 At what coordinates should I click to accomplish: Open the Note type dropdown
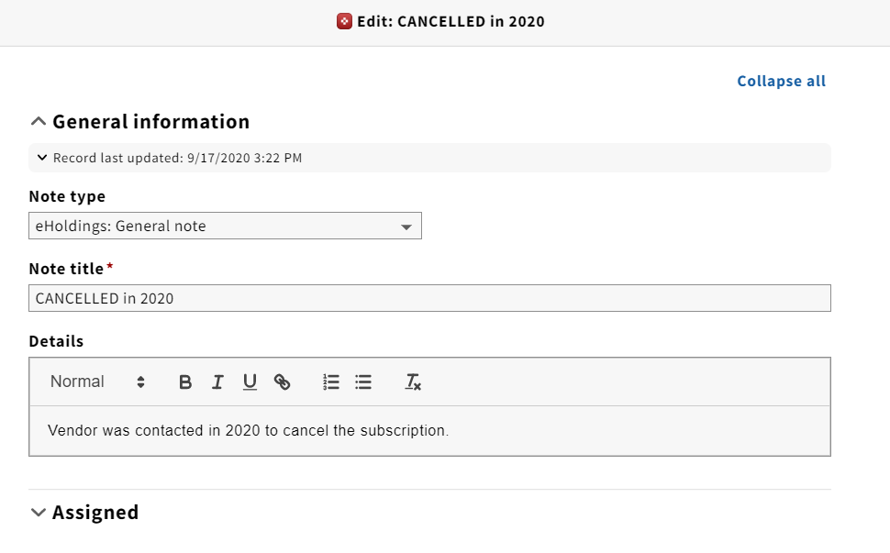(x=226, y=226)
